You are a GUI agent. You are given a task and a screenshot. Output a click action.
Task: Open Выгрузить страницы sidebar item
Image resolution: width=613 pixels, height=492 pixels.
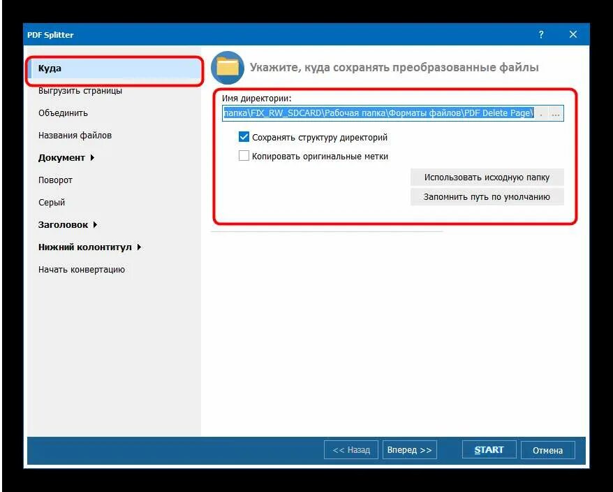pyautogui.click(x=80, y=91)
